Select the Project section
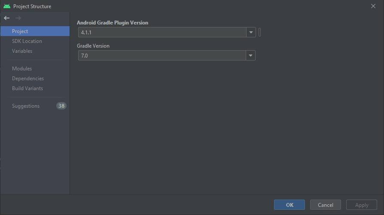The width and height of the screenshot is (384, 215). tap(35, 31)
